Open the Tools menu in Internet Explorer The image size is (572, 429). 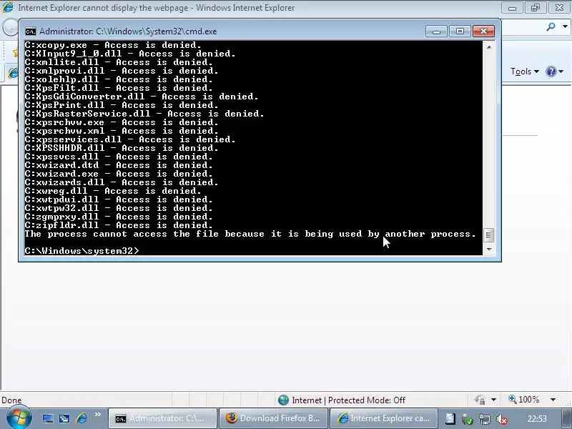click(525, 71)
